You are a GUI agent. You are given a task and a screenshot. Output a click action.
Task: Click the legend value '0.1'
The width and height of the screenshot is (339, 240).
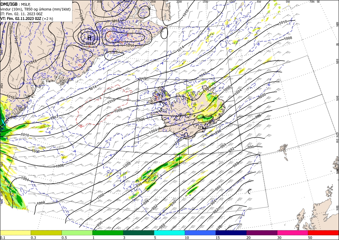(x=2, y=238)
